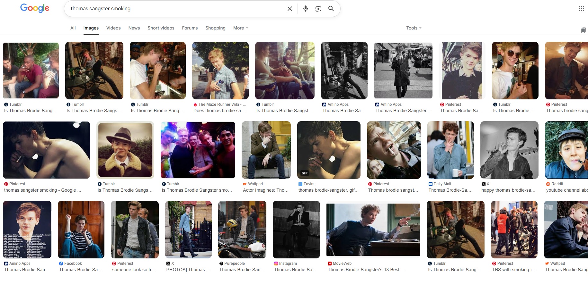
Task: Click X favicon beside '[PHOTOS] Thomas...'
Action: point(168,264)
